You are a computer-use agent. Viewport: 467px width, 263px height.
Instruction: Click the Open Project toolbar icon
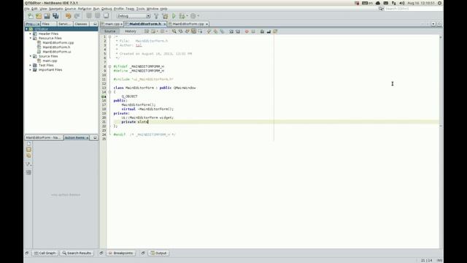(x=47, y=16)
